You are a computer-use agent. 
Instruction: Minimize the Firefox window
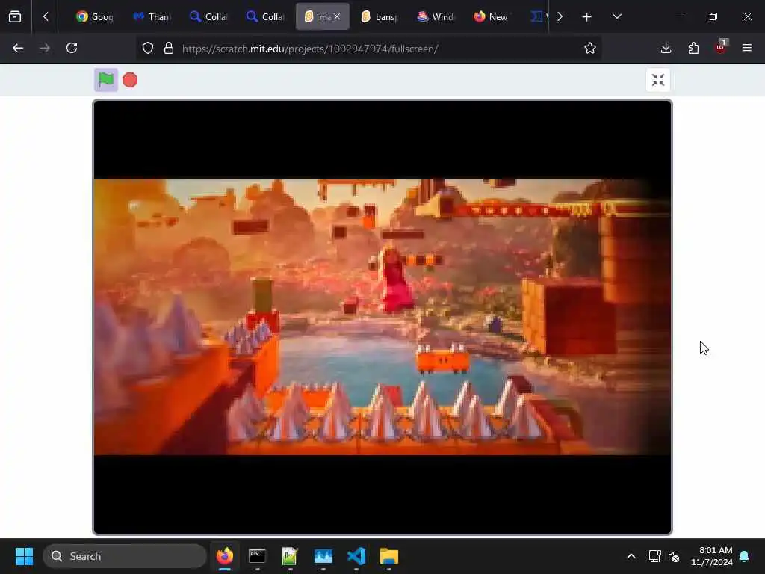[678, 16]
